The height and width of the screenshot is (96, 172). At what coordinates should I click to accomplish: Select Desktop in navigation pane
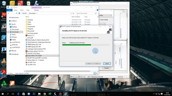pos(14,27)
